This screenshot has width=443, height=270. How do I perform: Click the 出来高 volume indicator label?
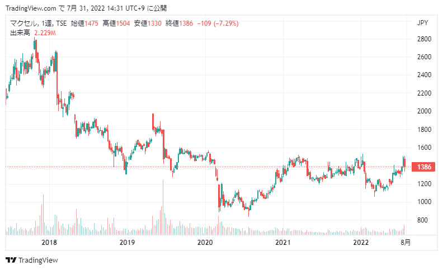20,33
